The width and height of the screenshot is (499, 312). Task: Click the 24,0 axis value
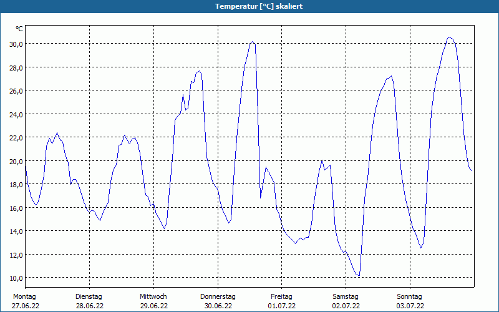pyautogui.click(x=16, y=114)
